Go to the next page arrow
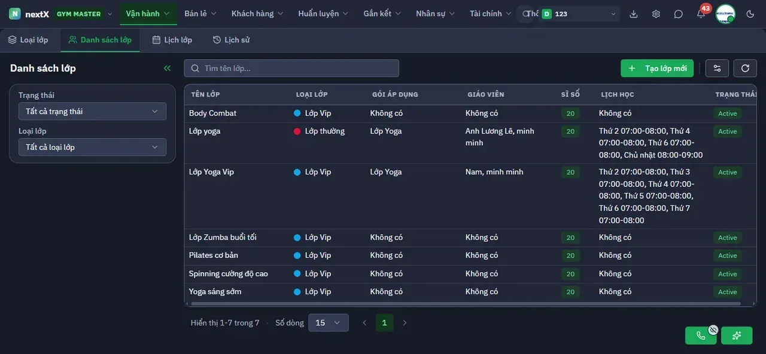The width and height of the screenshot is (766, 354). (x=405, y=323)
